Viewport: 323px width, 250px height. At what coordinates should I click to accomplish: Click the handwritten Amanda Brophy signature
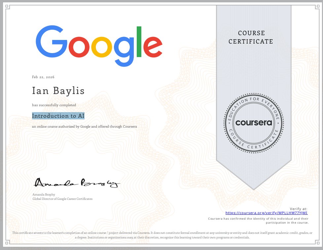pos(77,183)
